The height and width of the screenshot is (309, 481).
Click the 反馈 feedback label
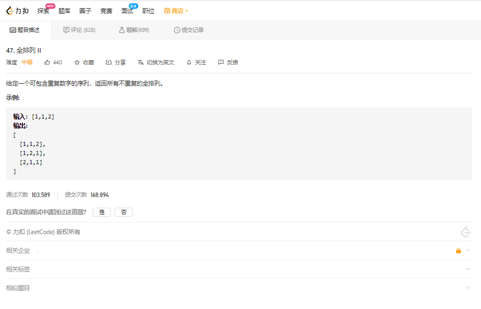(x=232, y=62)
